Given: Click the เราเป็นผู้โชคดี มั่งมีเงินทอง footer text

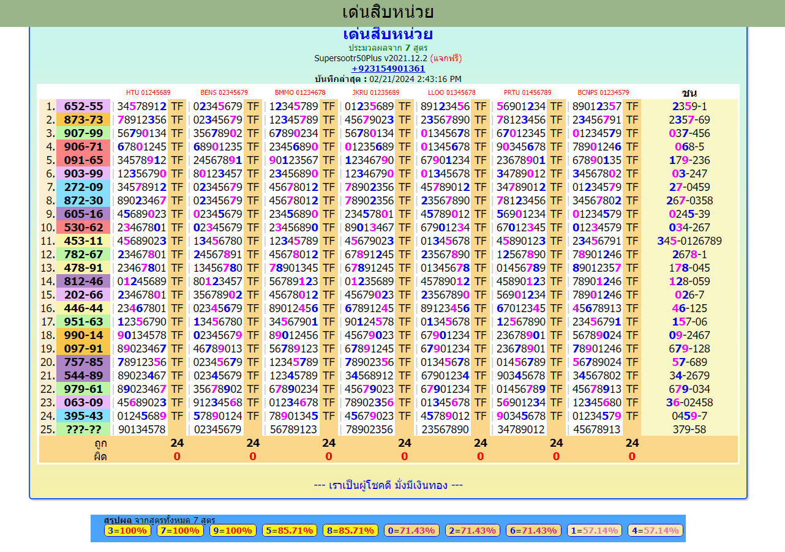Looking at the screenshot, I should [x=388, y=485].
